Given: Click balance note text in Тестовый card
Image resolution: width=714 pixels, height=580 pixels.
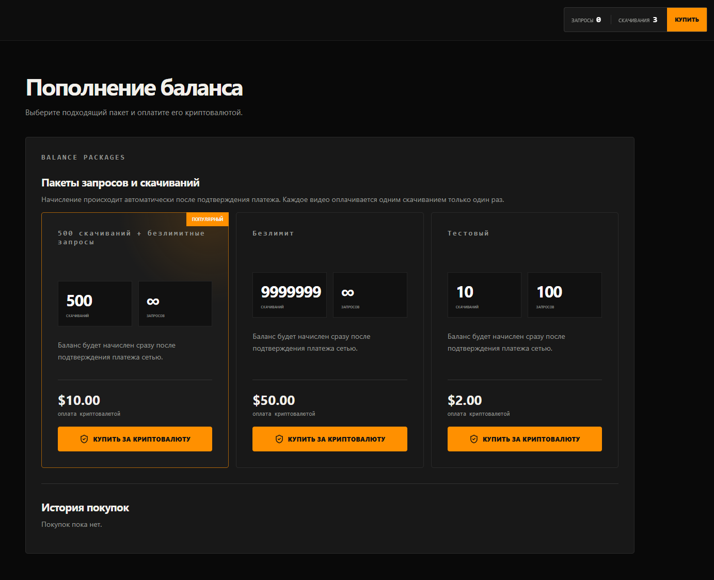Looking at the screenshot, I should [x=506, y=342].
